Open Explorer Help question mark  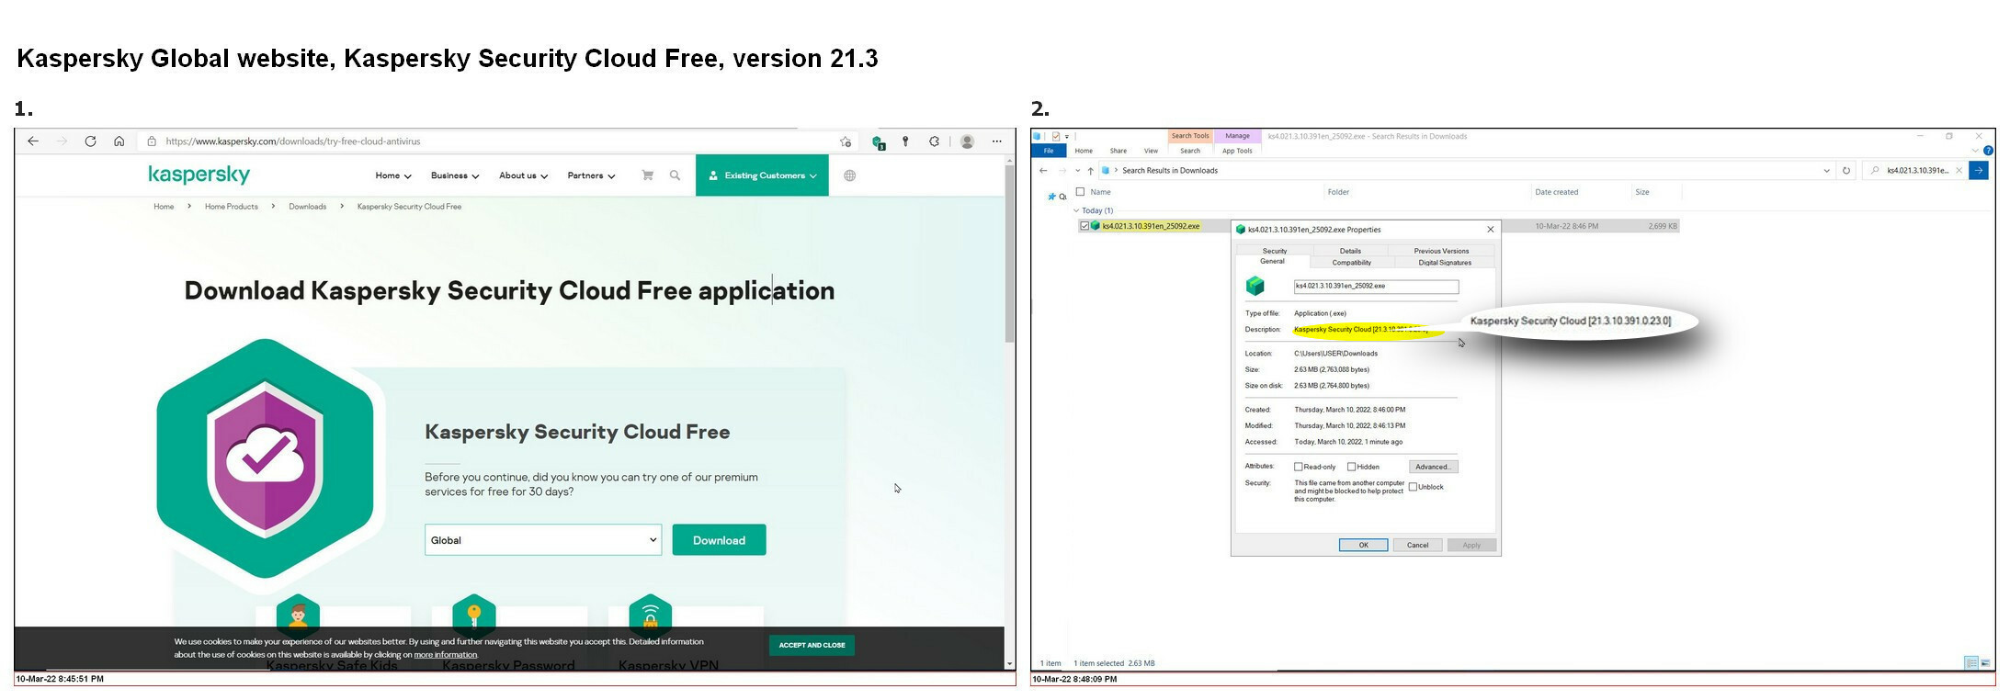[x=1988, y=151]
